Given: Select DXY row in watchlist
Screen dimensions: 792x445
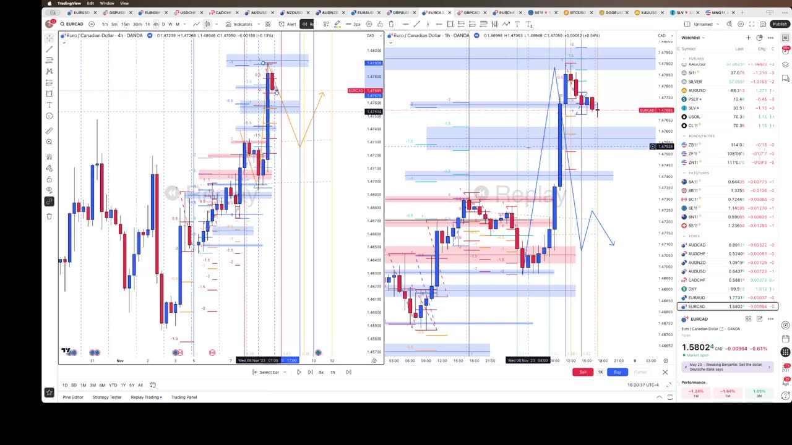Looking at the screenshot, I should (728, 289).
